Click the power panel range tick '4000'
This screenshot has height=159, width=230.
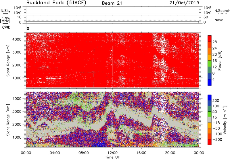(x=17, y=39)
